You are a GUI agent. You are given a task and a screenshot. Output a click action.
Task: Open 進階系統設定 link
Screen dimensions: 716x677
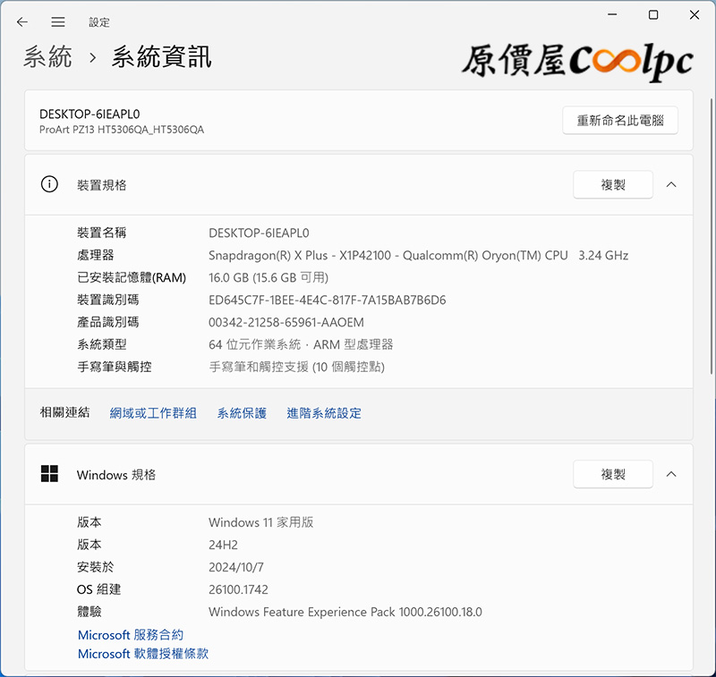[x=324, y=413]
